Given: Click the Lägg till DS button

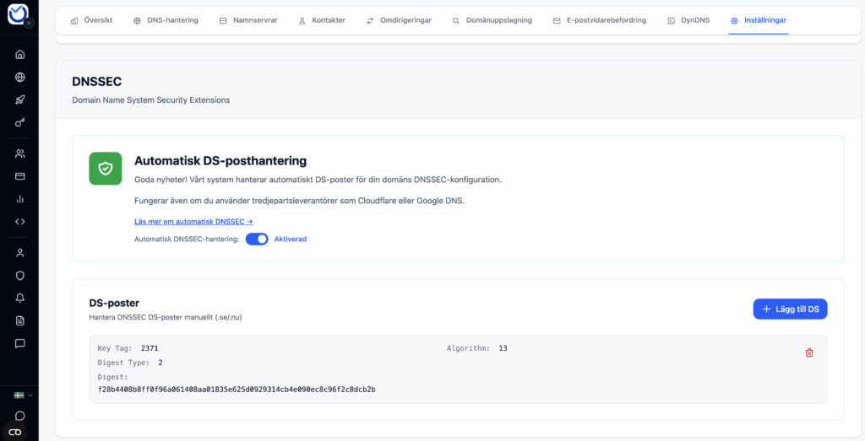Looking at the screenshot, I should (x=789, y=309).
